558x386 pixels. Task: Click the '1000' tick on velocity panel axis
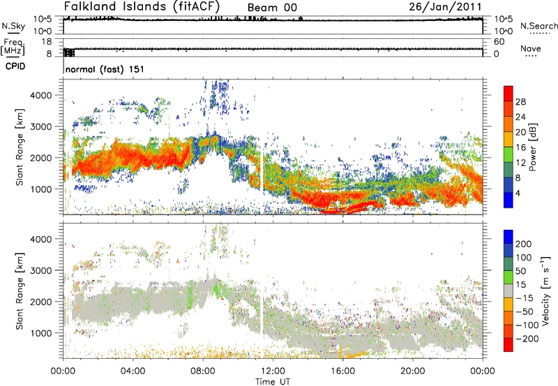click(x=41, y=333)
